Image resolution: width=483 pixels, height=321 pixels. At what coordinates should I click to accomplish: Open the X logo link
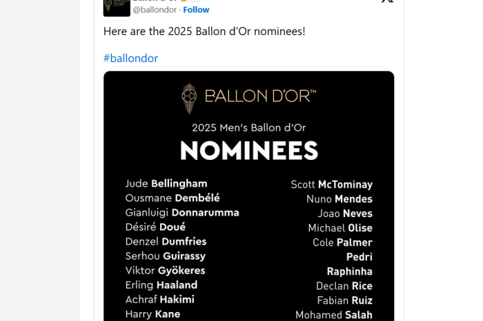(387, 1)
